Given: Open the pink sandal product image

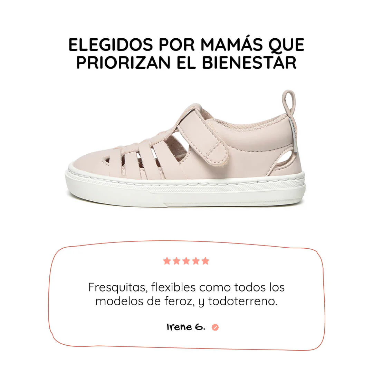Looking at the screenshot, I should pyautogui.click(x=185, y=148).
